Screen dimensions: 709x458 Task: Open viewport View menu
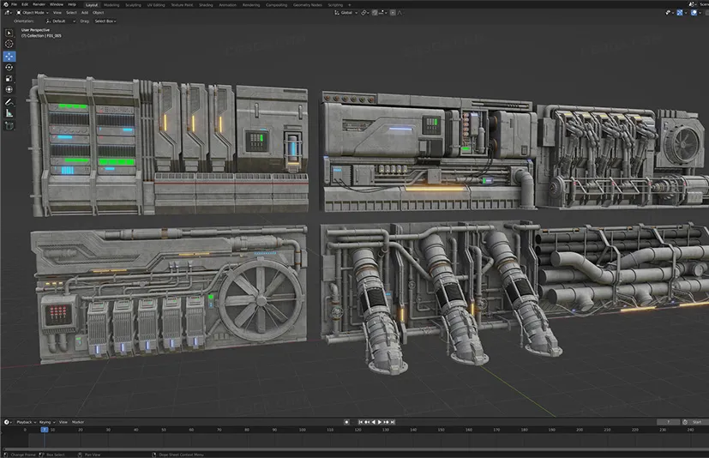pyautogui.click(x=57, y=13)
